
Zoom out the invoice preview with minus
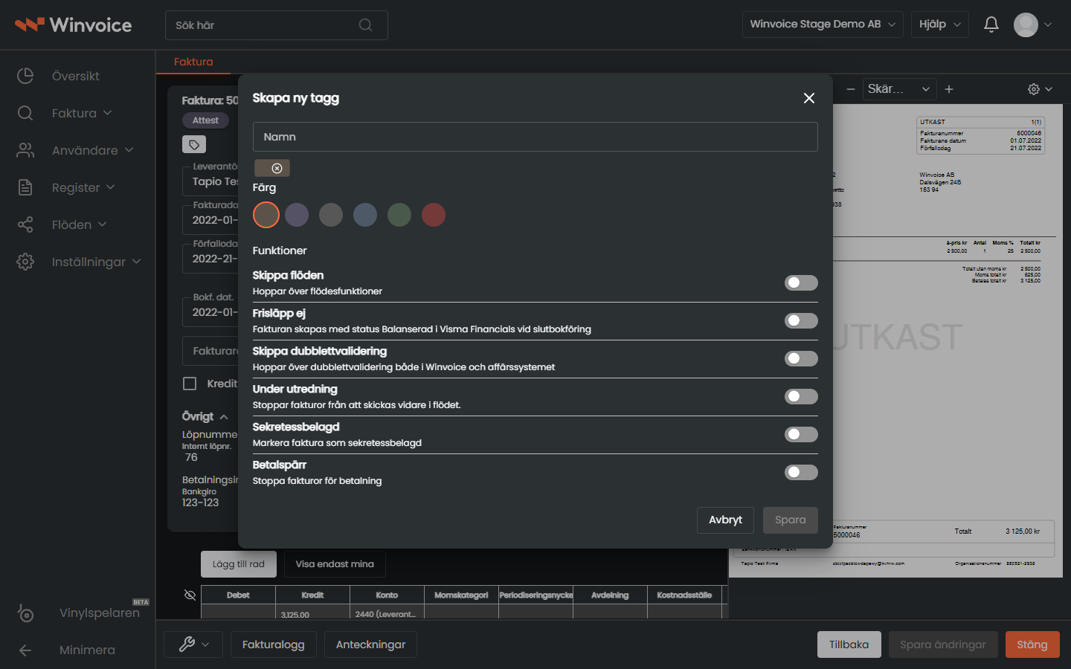(850, 89)
